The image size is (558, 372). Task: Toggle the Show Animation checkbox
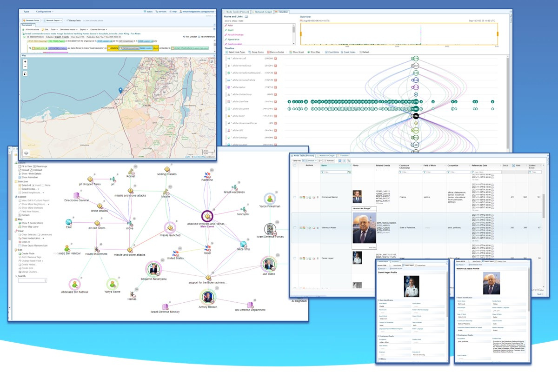pyautogui.click(x=20, y=177)
